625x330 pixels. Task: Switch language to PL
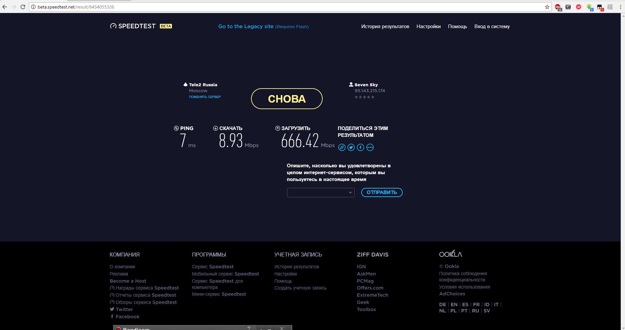[x=453, y=311]
